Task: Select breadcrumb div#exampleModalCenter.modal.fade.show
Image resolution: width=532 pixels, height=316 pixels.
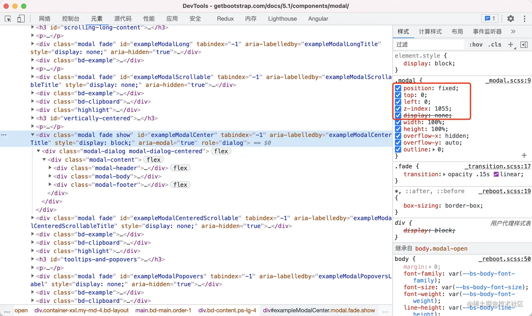Action: [319, 310]
